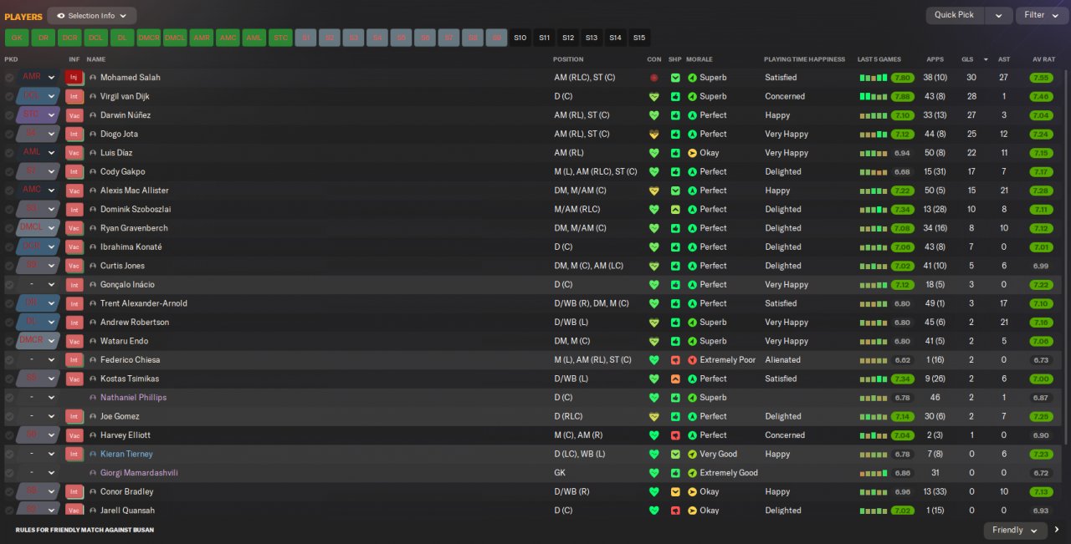
Task: Select the AMC position slot
Action: [x=228, y=38]
